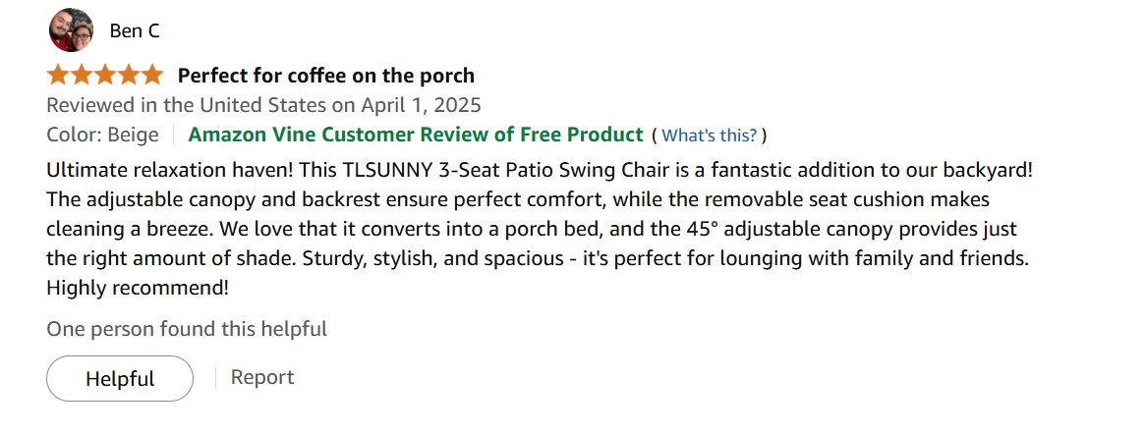Click the fourth orange rating star
Image resolution: width=1145 pixels, height=434 pixels.
(128, 75)
